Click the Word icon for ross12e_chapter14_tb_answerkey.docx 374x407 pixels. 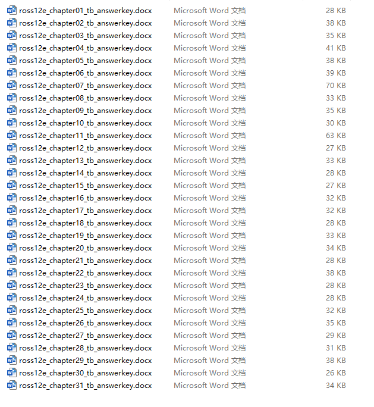[x=12, y=173]
